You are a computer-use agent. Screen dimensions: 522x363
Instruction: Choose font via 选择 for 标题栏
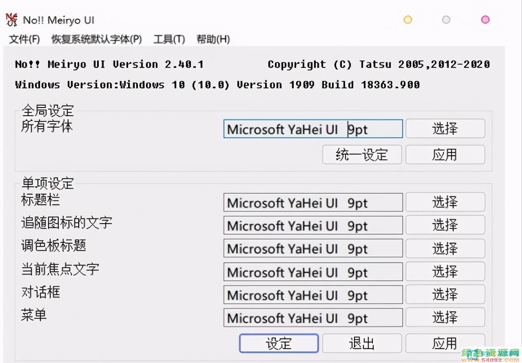(x=445, y=202)
